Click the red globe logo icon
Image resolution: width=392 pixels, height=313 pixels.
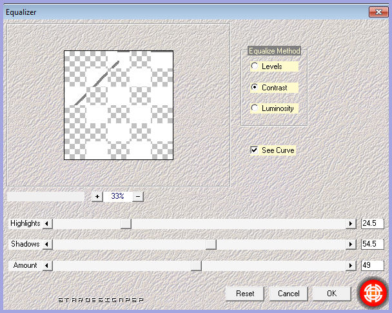(x=373, y=293)
